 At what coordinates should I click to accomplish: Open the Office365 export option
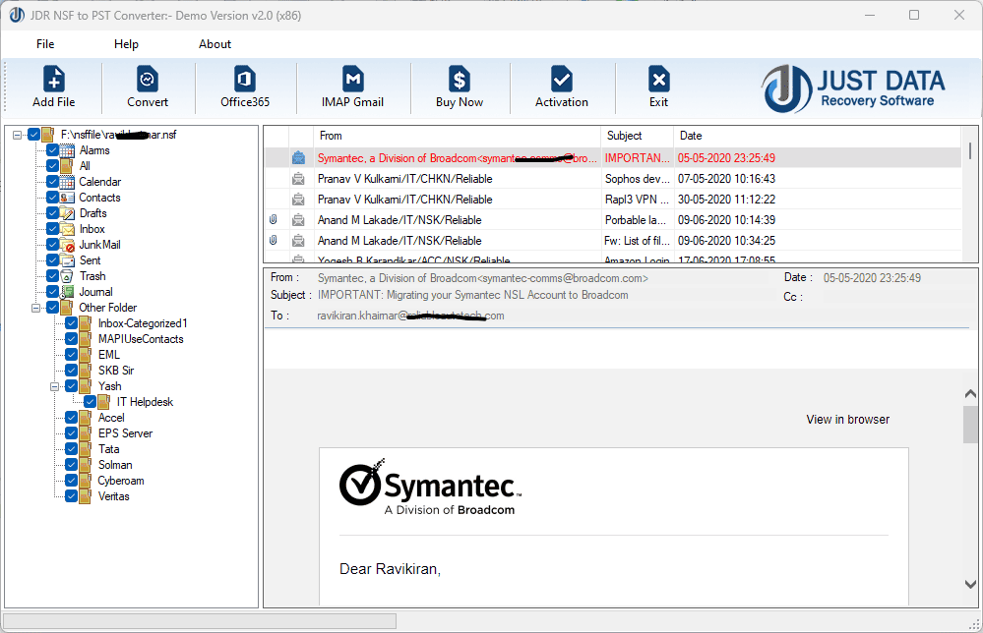(x=243, y=86)
